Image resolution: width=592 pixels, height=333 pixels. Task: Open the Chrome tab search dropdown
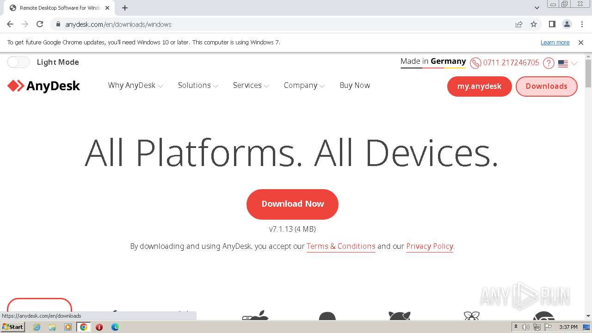537,8
